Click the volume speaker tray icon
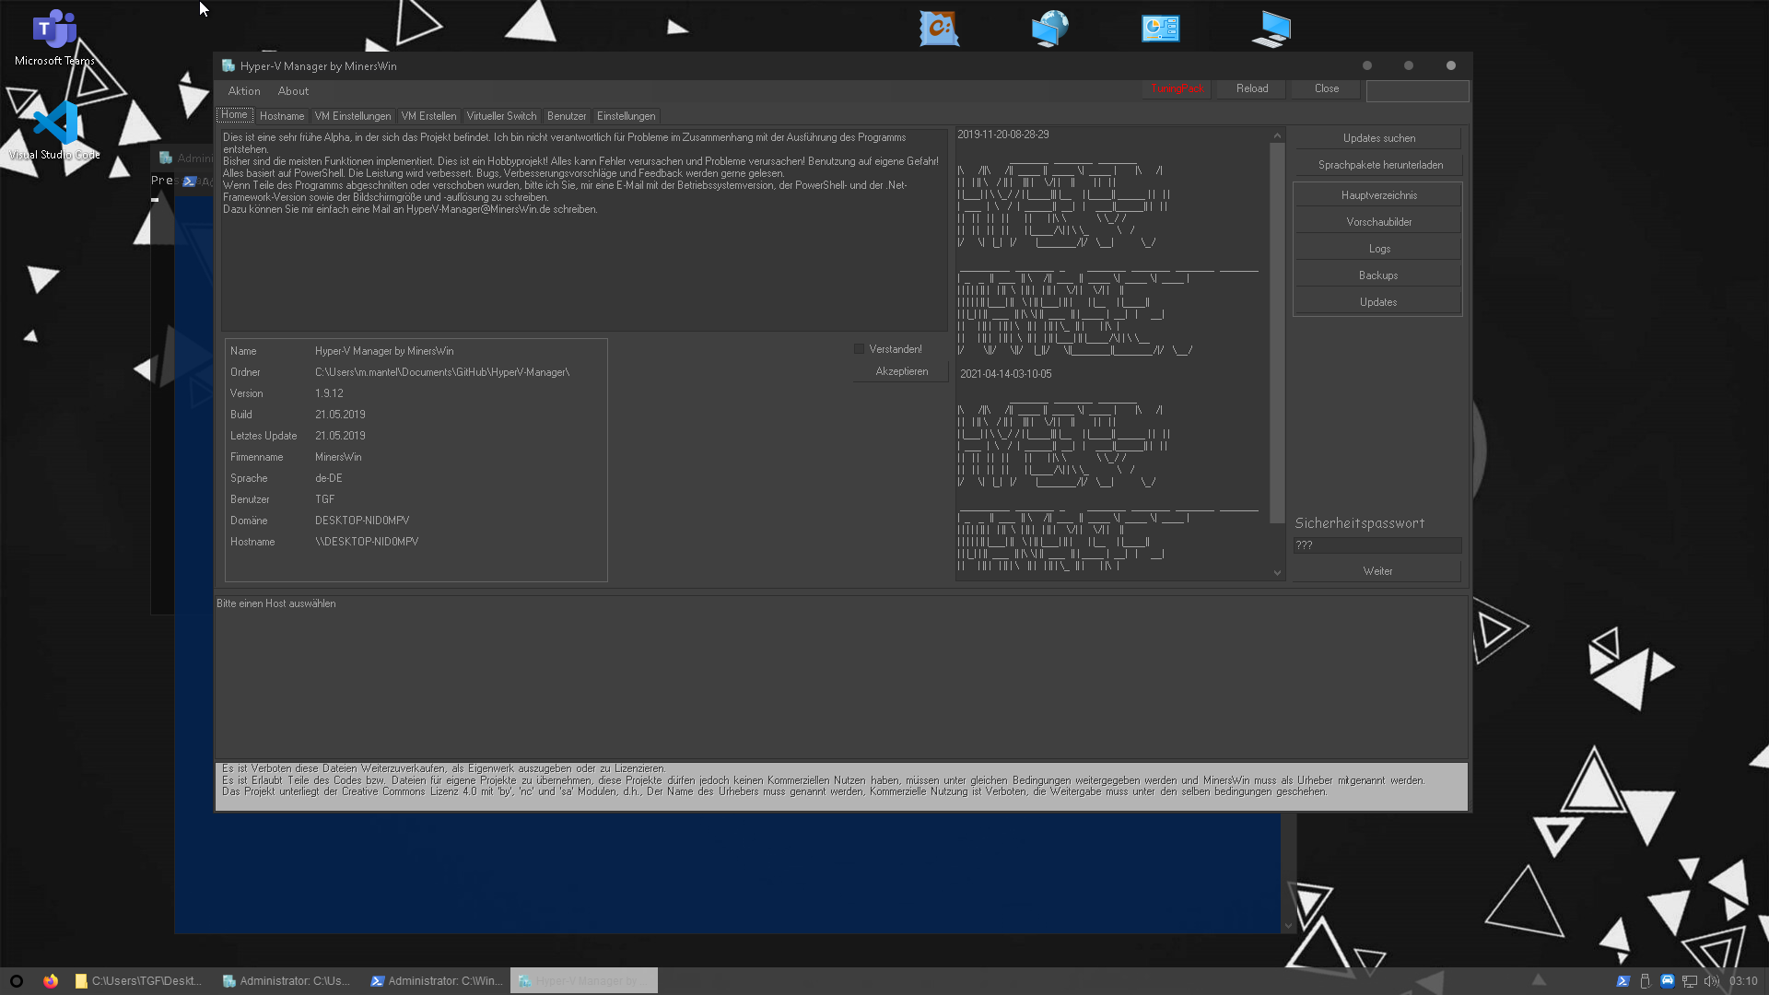 pyautogui.click(x=1711, y=981)
